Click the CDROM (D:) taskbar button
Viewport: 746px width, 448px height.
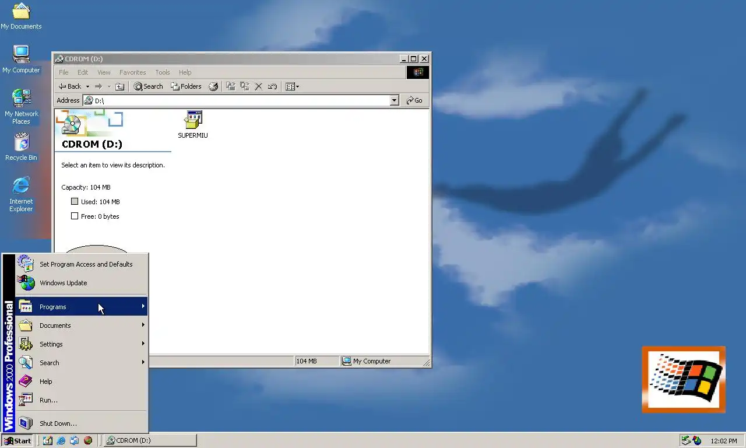click(x=149, y=440)
